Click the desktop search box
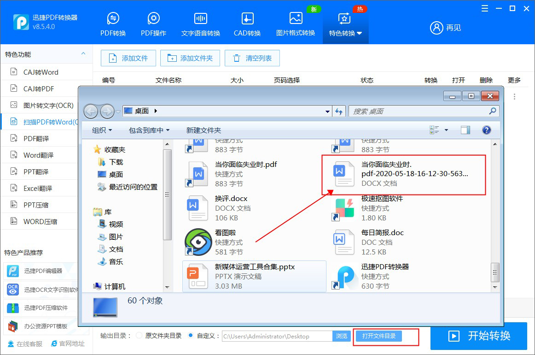This screenshot has height=355, width=535. 424,111
